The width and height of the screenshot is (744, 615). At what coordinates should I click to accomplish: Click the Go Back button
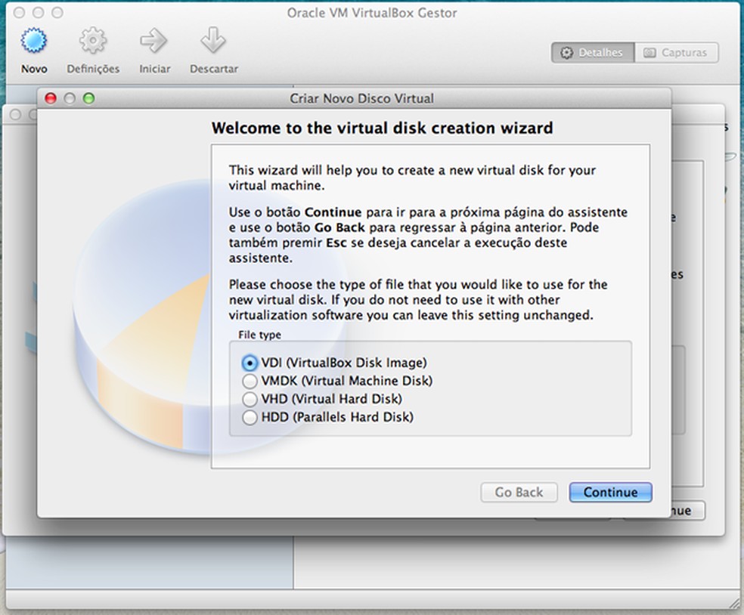point(519,492)
